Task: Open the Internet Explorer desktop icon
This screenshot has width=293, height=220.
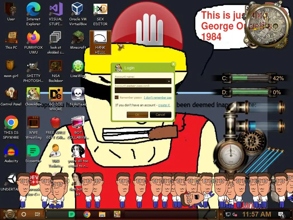Action: coord(33,14)
